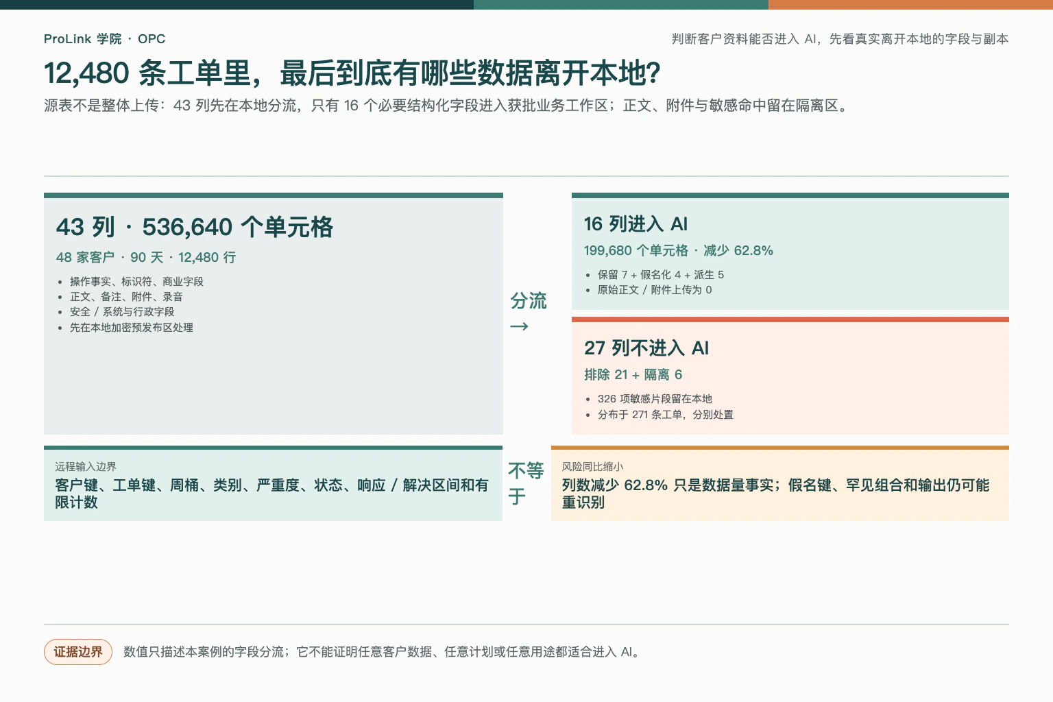The height and width of the screenshot is (702, 1053).
Task: Select the text starting with 客户键、工单键、周桶
Action: [271, 494]
